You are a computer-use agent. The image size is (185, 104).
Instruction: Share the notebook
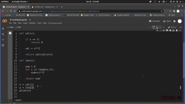tap(167, 21)
